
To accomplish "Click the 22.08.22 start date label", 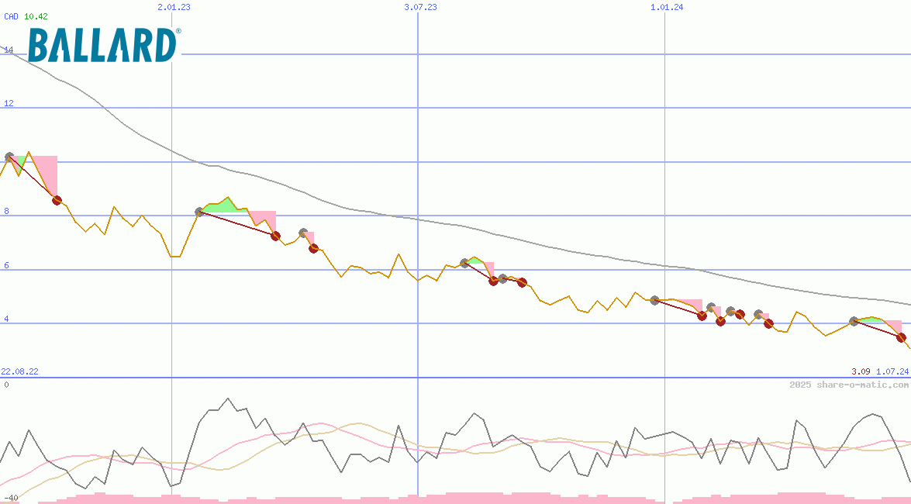I will click(19, 371).
